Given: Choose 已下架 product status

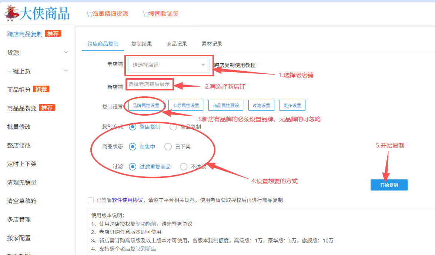Looking at the screenshot, I should click(168, 147).
